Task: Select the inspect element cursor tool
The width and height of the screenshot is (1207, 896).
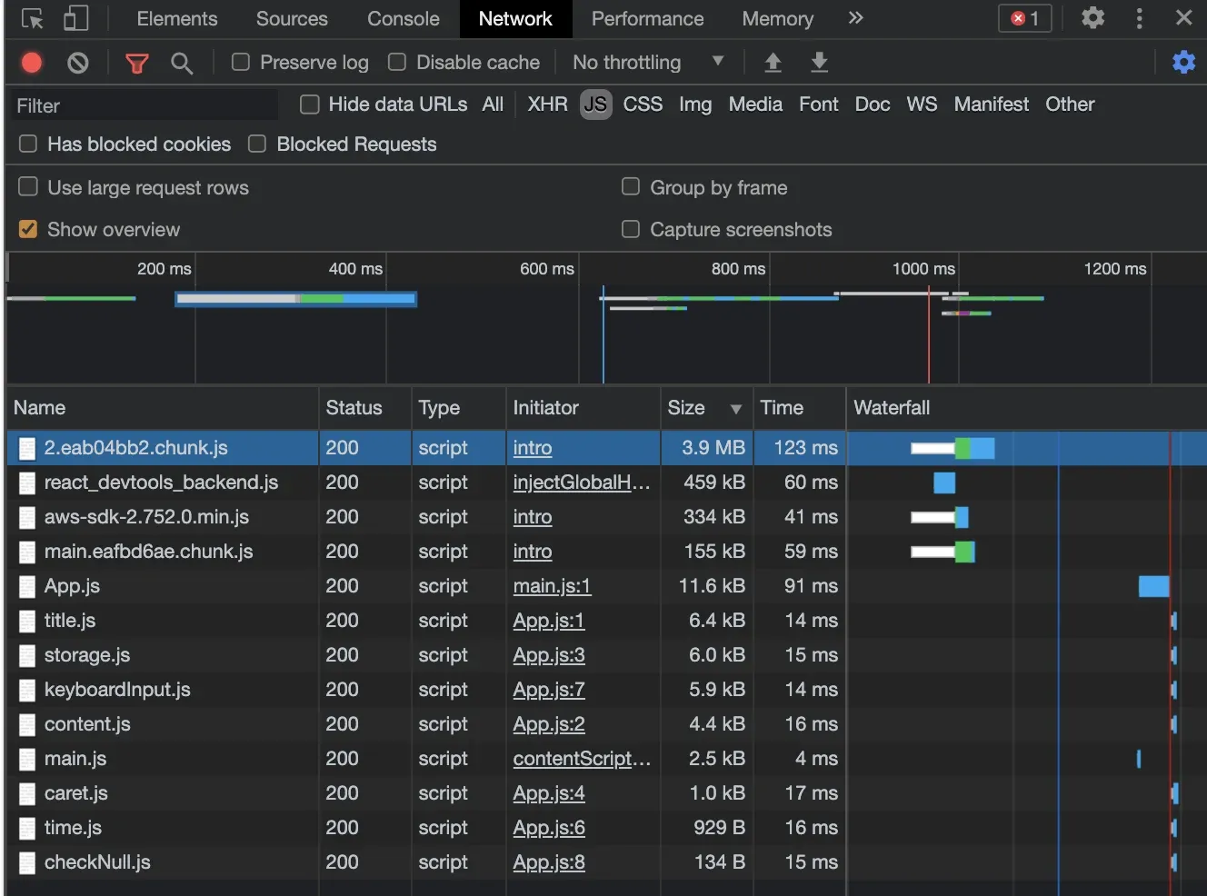Action: click(32, 18)
